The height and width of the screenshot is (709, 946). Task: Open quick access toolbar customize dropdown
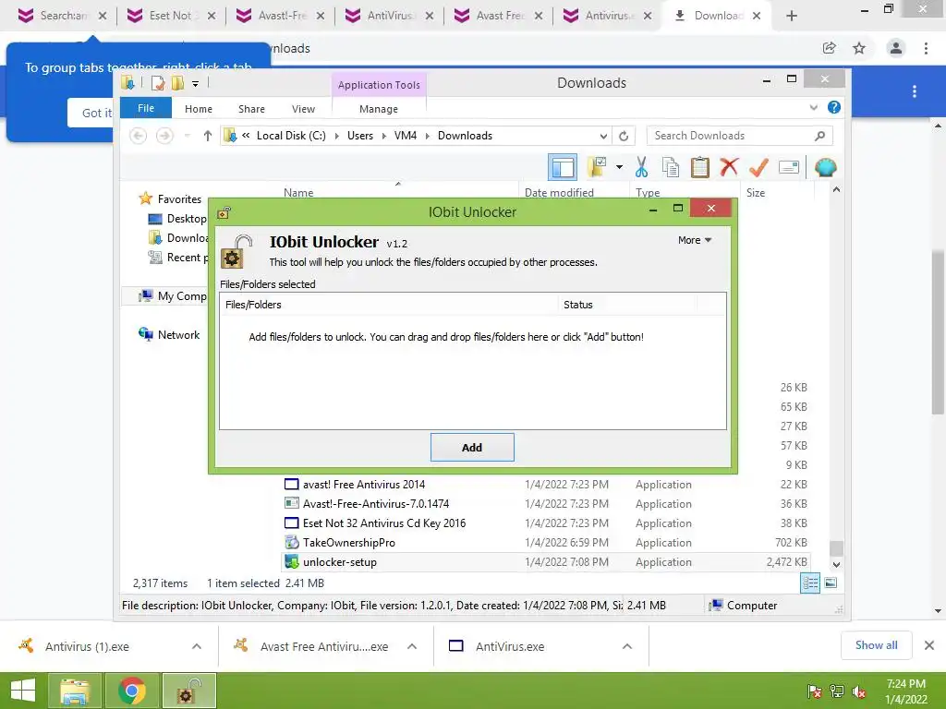tap(196, 84)
